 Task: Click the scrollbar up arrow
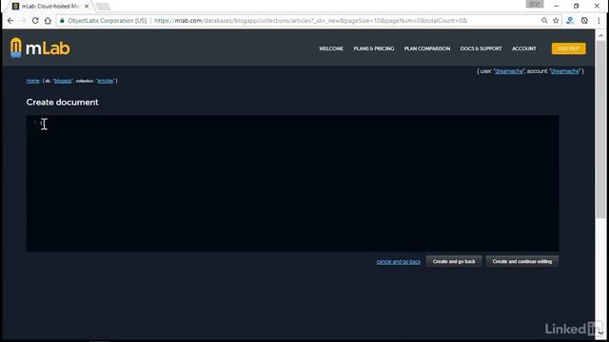pyautogui.click(x=600, y=35)
